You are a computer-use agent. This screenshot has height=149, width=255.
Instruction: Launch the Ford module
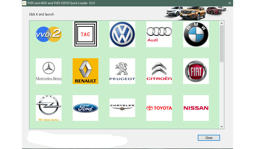coord(86,108)
